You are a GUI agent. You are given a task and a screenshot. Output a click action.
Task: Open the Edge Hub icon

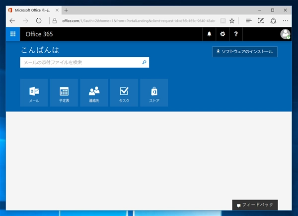click(249, 20)
